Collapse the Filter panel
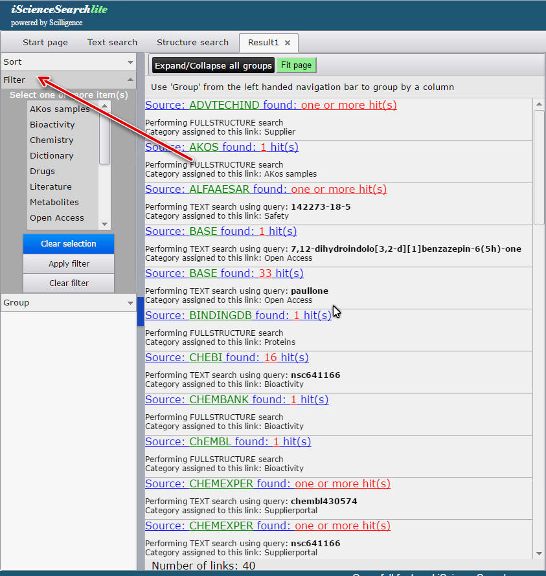546x576 pixels. tap(69, 80)
